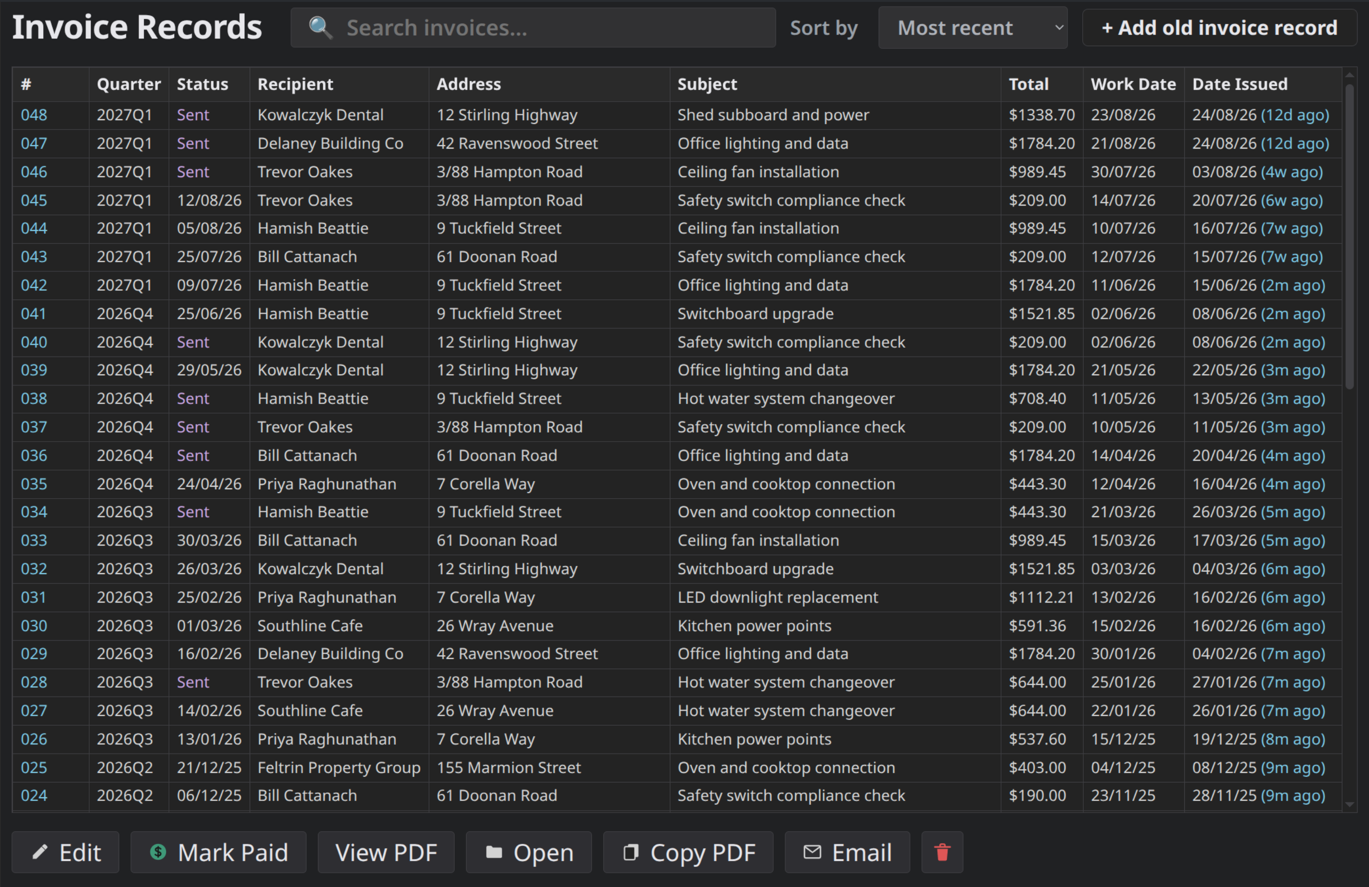The image size is (1369, 887).
Task: Focus the Search invoices field
Action: pyautogui.click(x=533, y=28)
